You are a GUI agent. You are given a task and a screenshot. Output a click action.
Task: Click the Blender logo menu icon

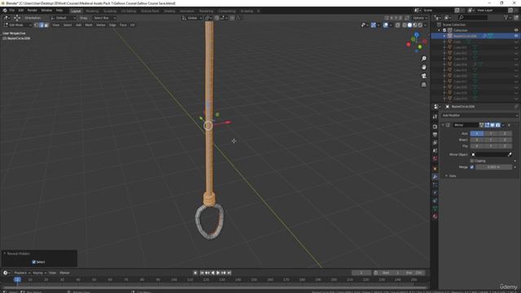pos(5,11)
